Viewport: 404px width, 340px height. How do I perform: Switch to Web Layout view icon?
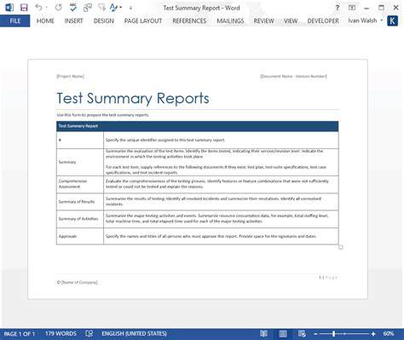pos(302,334)
